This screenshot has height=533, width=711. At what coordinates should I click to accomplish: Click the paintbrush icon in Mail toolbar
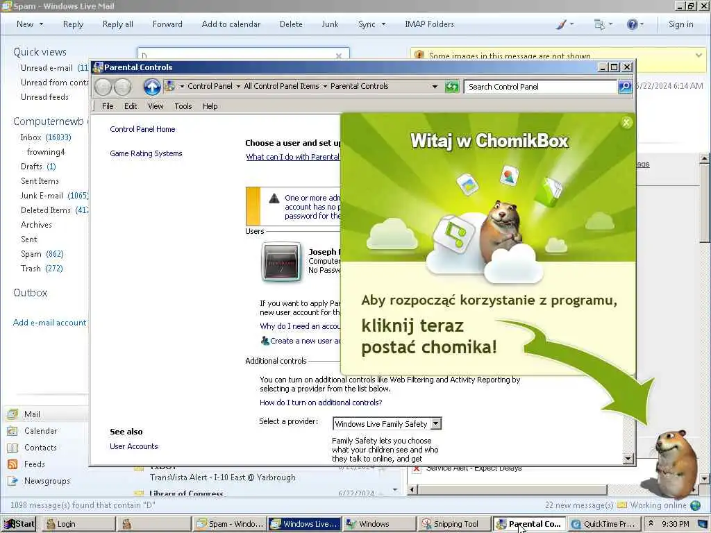pos(561,24)
